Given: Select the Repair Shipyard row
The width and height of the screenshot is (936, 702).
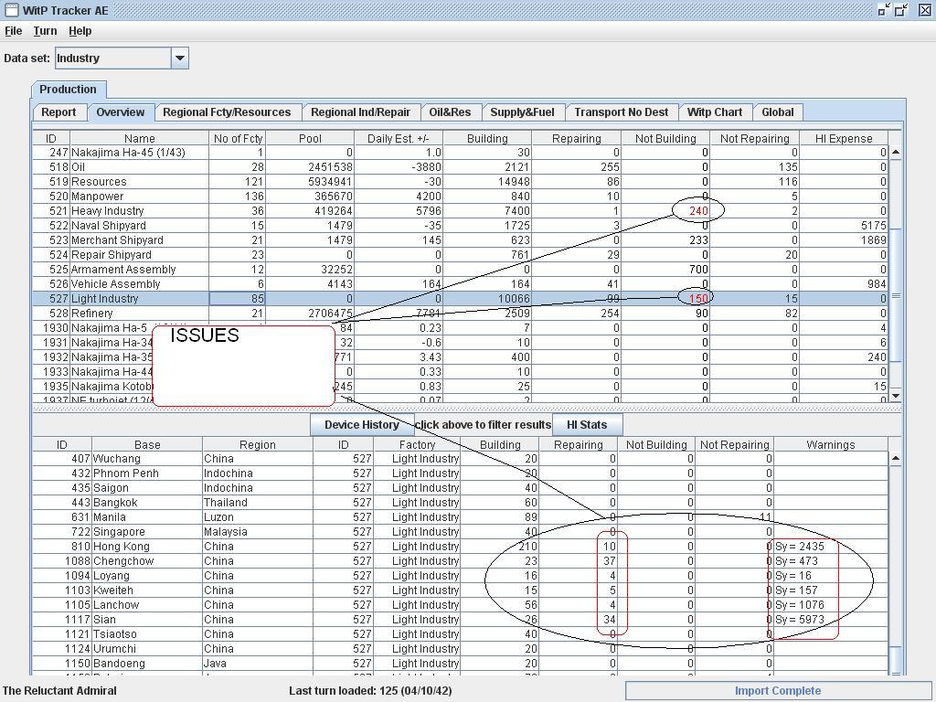Looking at the screenshot, I should click(460, 255).
